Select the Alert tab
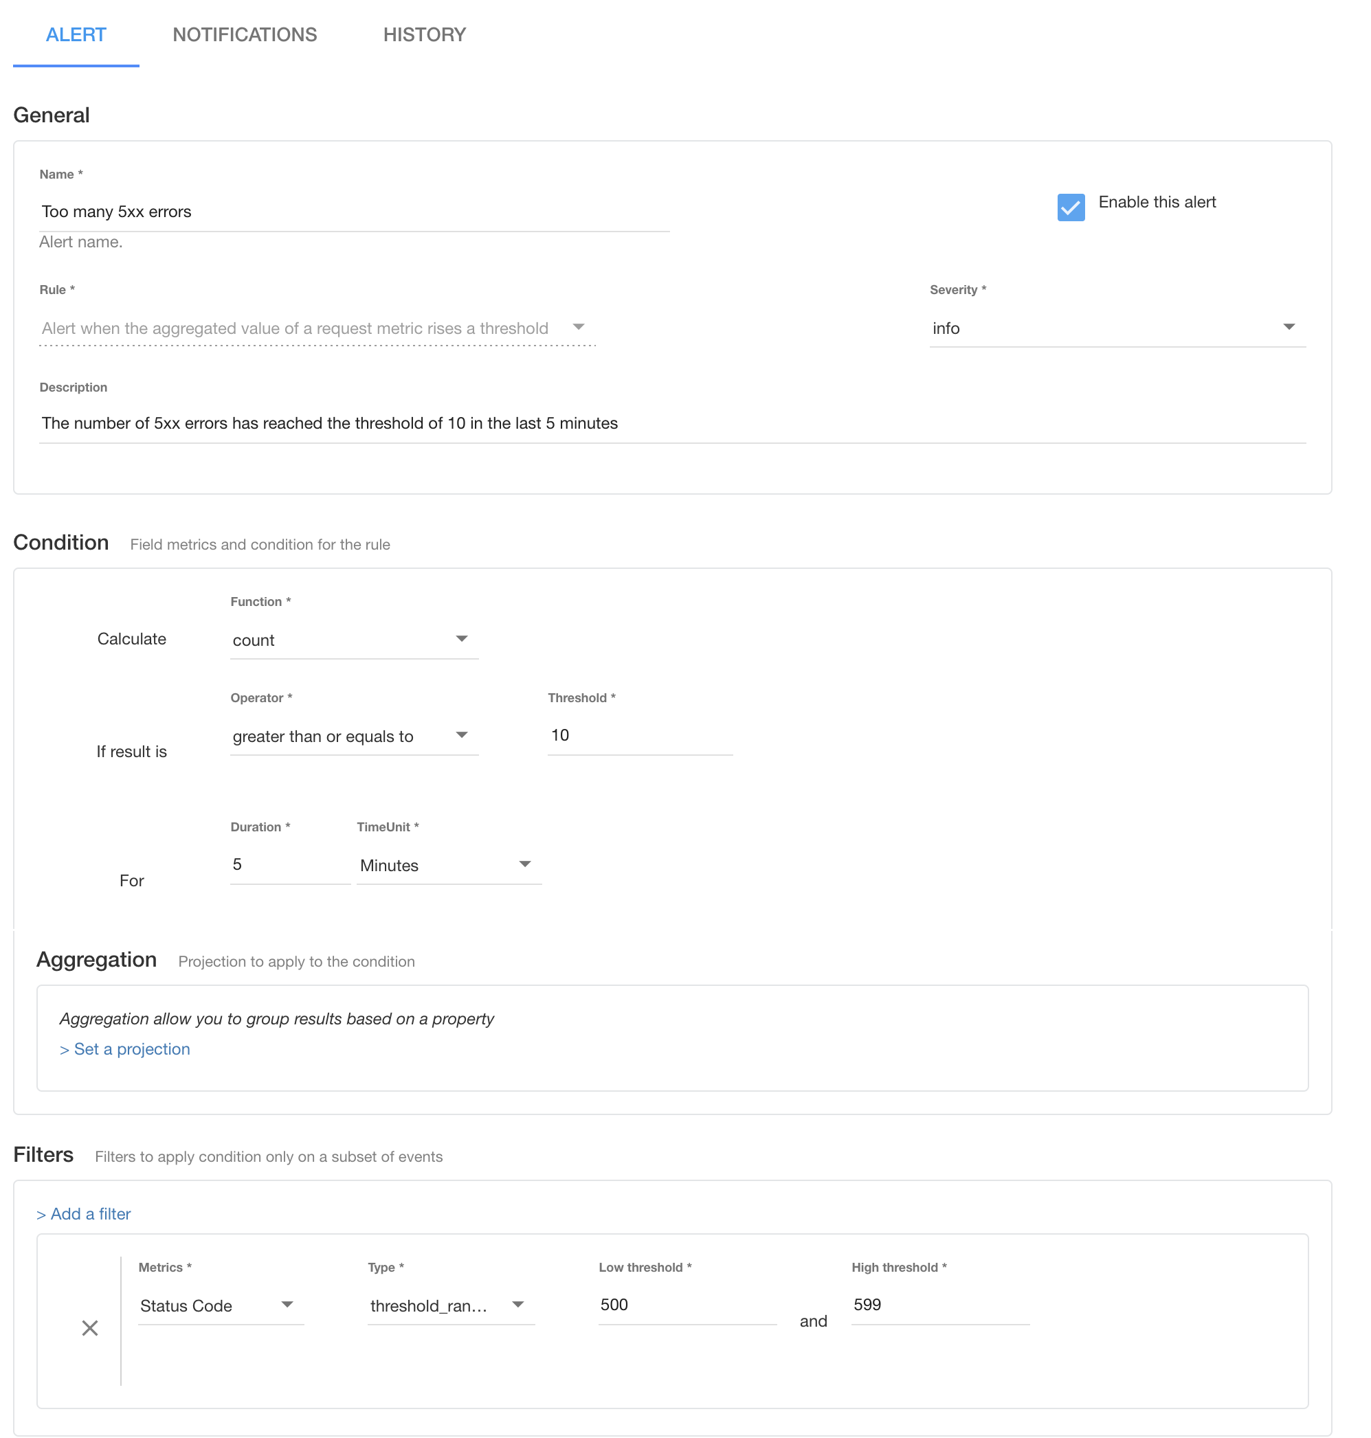 coord(76,34)
